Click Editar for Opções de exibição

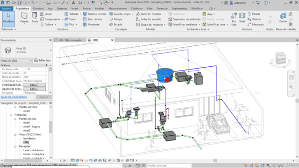click(34, 89)
